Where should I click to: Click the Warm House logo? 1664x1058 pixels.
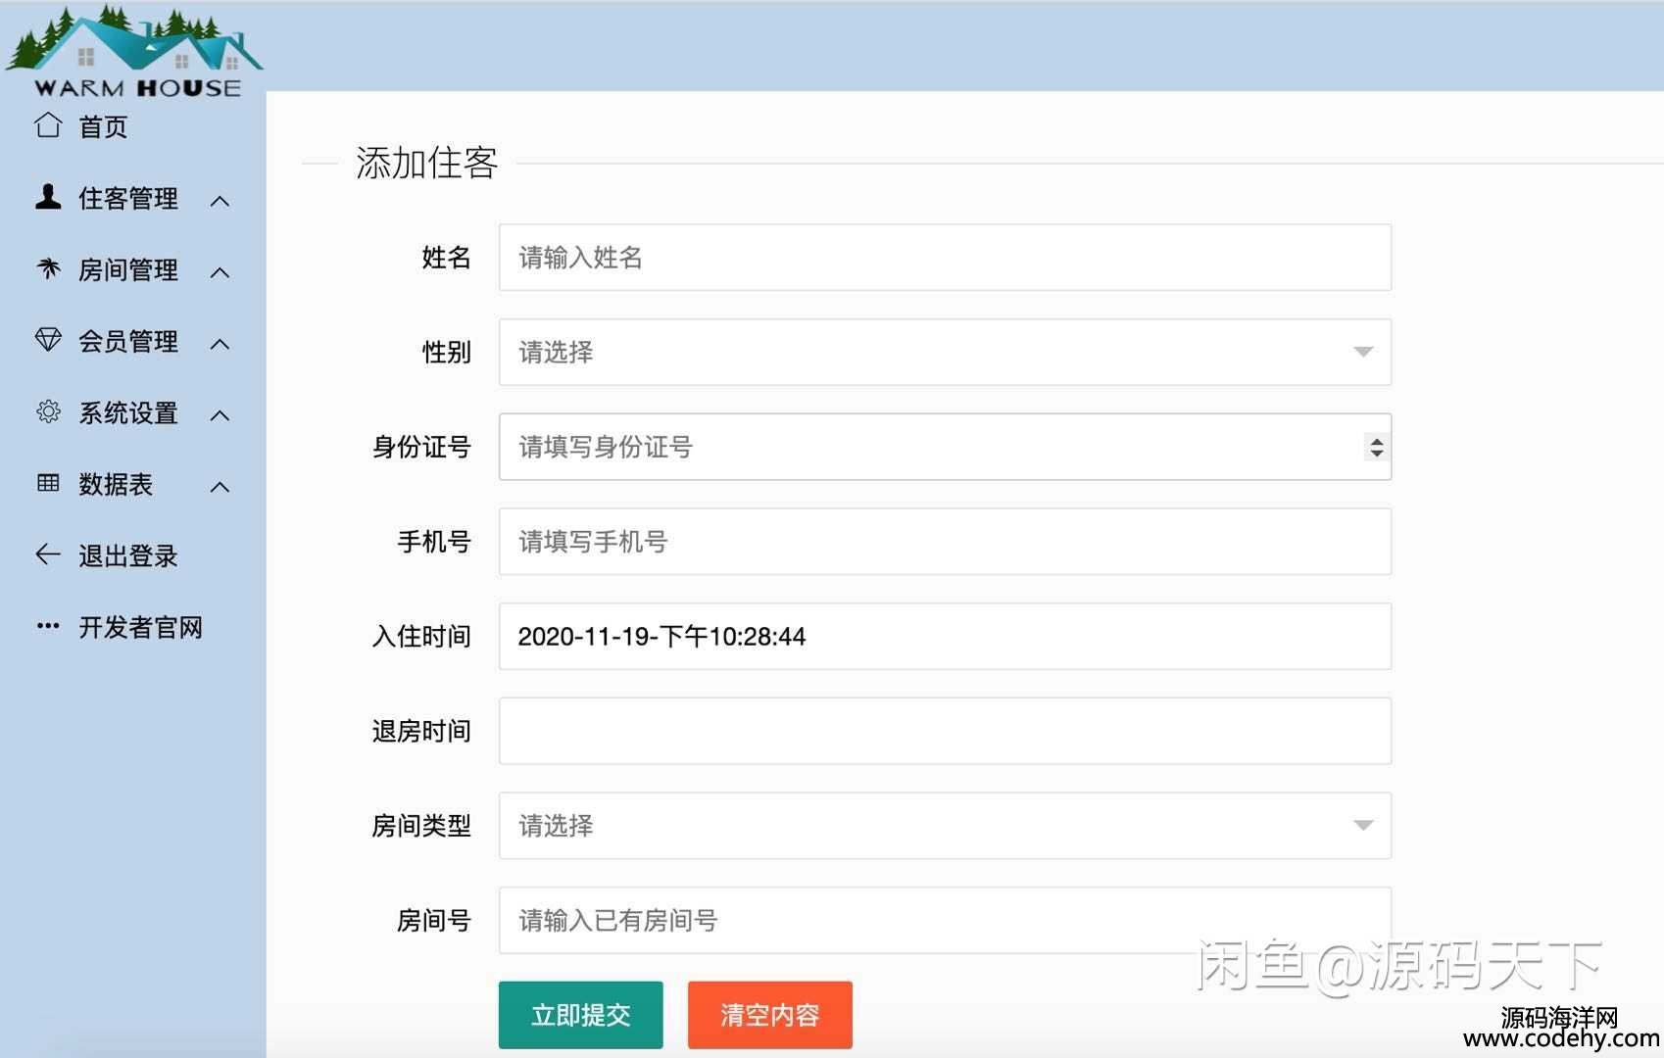pyautogui.click(x=134, y=51)
